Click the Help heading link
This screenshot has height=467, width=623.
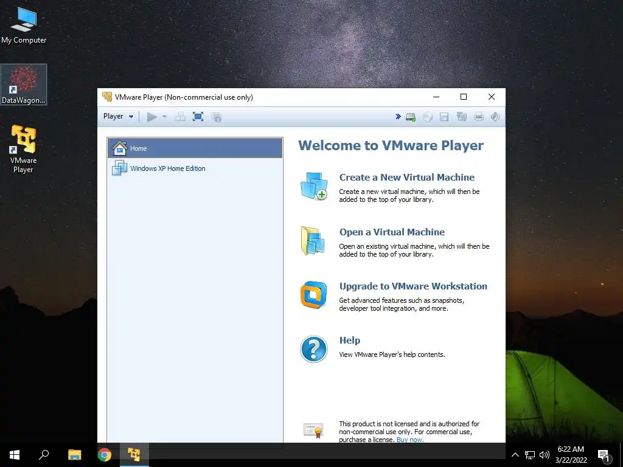[x=350, y=341]
